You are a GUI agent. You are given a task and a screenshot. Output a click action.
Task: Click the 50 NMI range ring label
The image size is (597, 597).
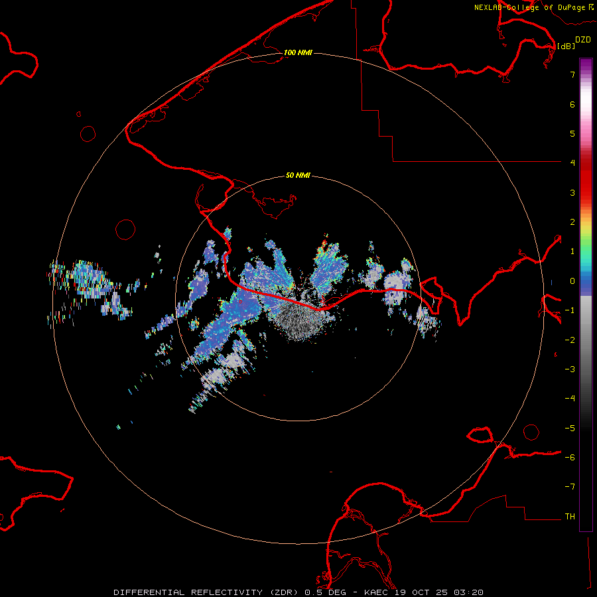pos(298,176)
